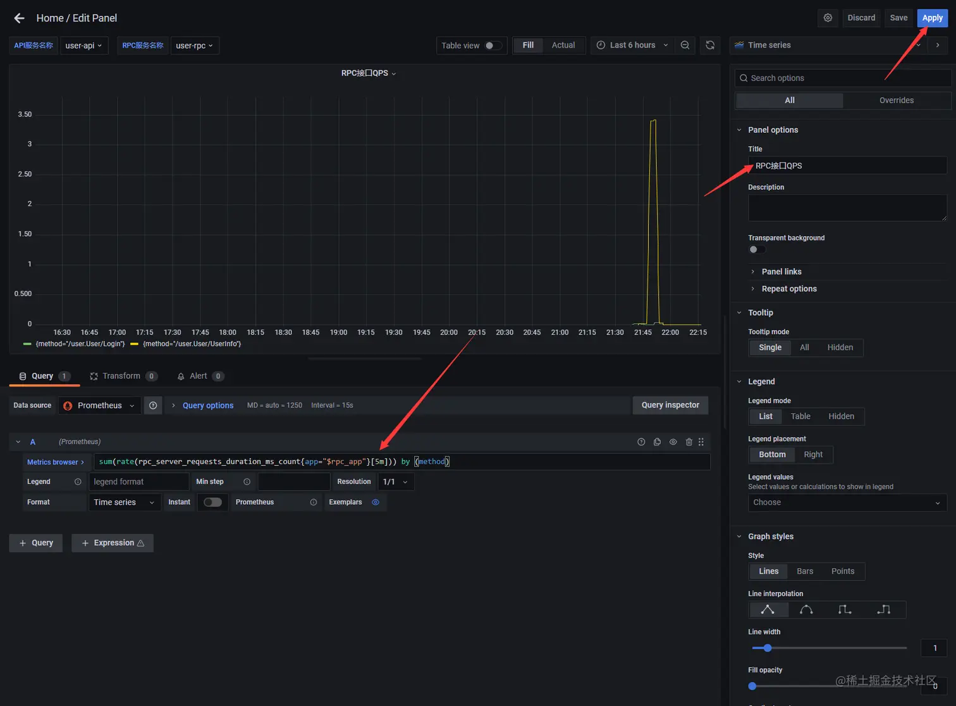Select linear line interpolation icon
956x706 pixels.
tap(768, 610)
